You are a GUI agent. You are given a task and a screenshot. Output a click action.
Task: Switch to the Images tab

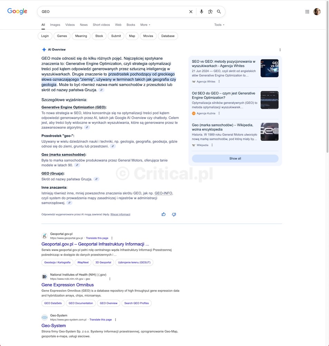[x=55, y=25]
